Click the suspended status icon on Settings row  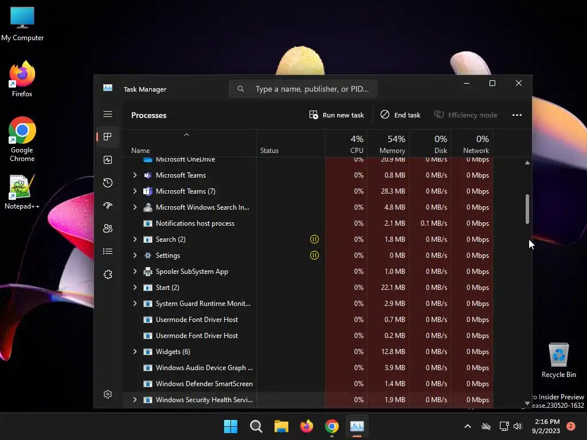click(315, 255)
